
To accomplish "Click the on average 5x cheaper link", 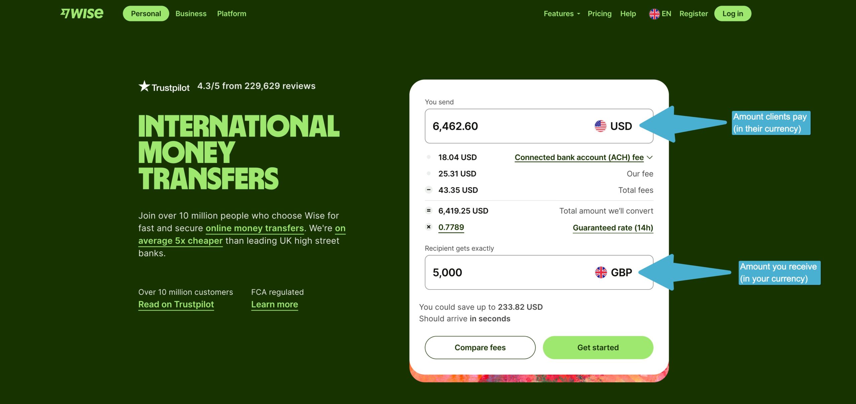I will [180, 240].
